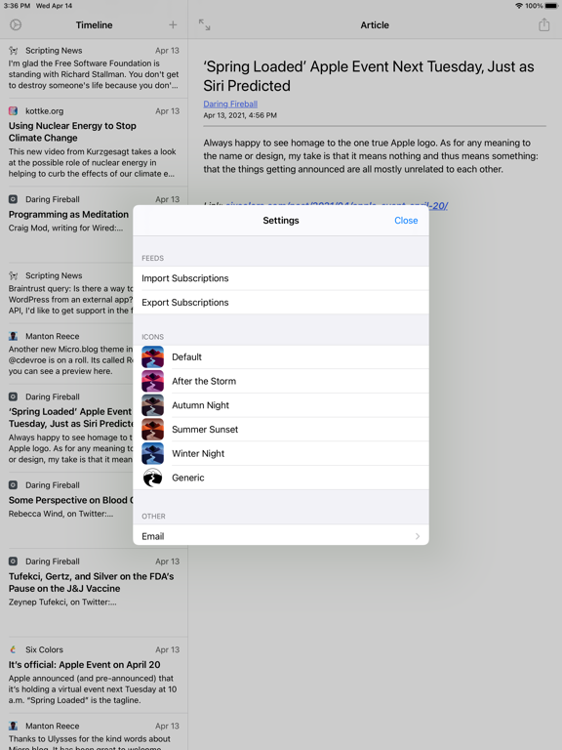Open the Email row in Other
562x750 pixels.
point(281,536)
